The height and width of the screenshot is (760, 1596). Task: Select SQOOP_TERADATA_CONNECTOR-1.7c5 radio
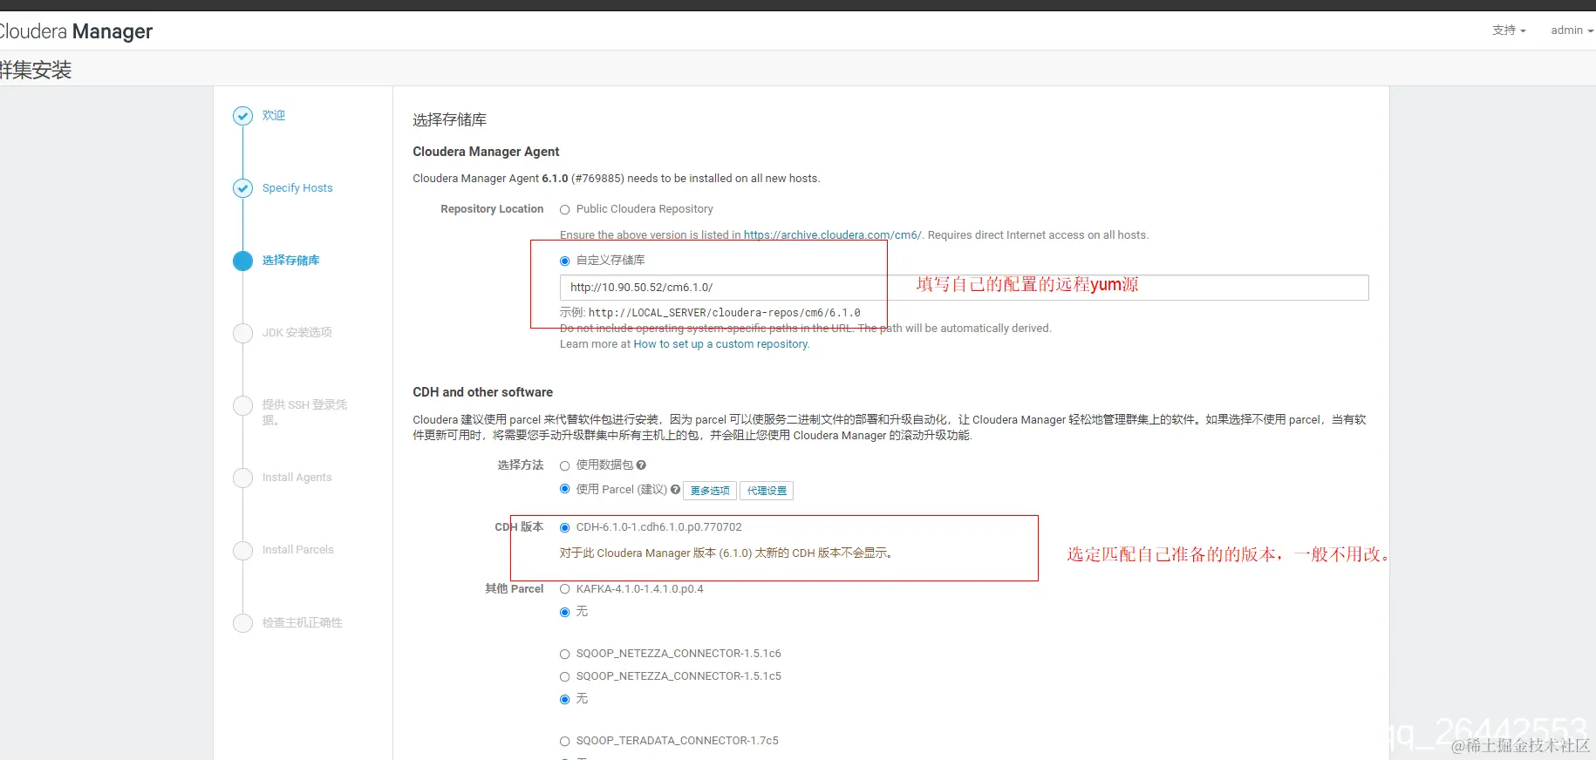click(564, 741)
